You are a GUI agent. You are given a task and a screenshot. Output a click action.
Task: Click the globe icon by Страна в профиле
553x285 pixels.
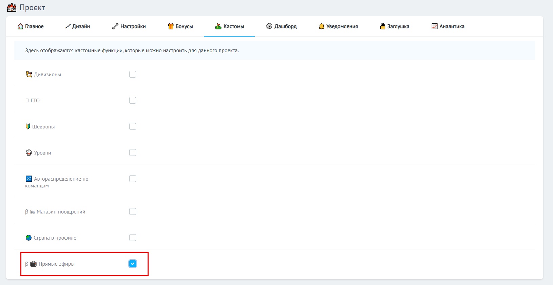point(28,238)
